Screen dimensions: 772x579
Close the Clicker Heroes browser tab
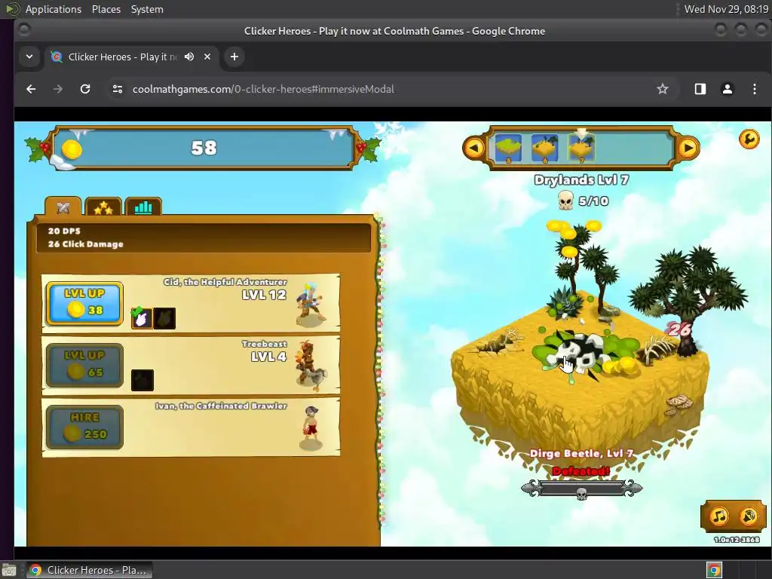(207, 57)
